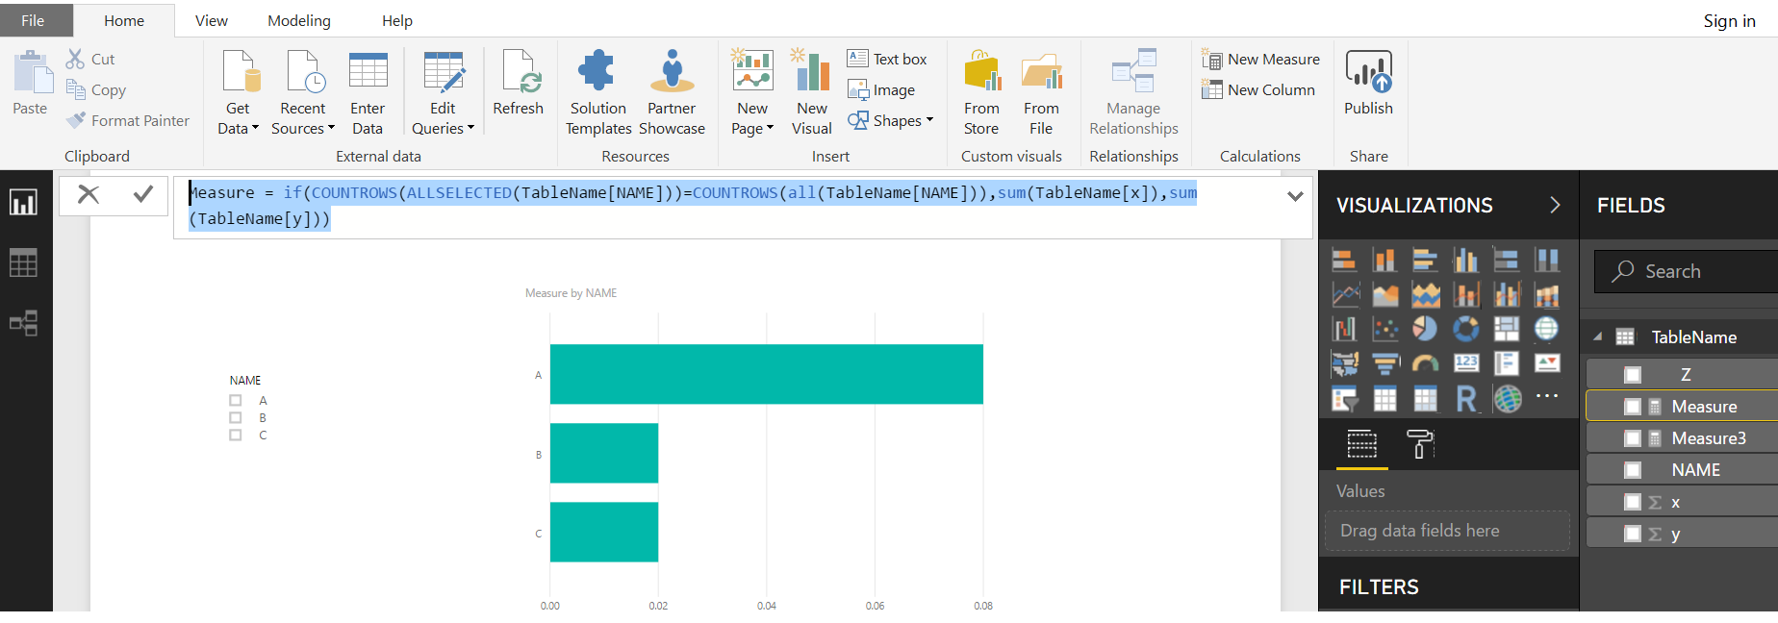1778x623 pixels.
Task: Open the Fields well tab
Action: [1361, 444]
